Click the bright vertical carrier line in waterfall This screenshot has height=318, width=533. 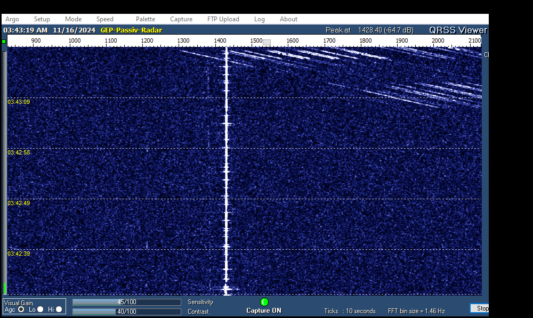[x=227, y=170]
